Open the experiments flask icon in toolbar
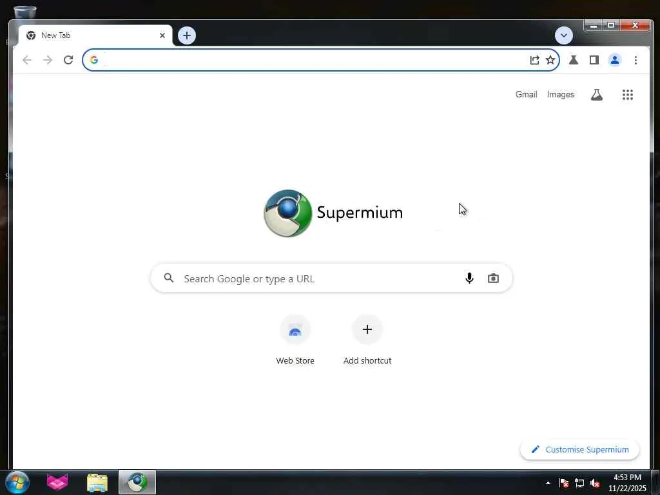The height and width of the screenshot is (495, 660). [x=573, y=60]
